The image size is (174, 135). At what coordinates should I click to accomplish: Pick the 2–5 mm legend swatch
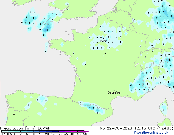(24, 131)
